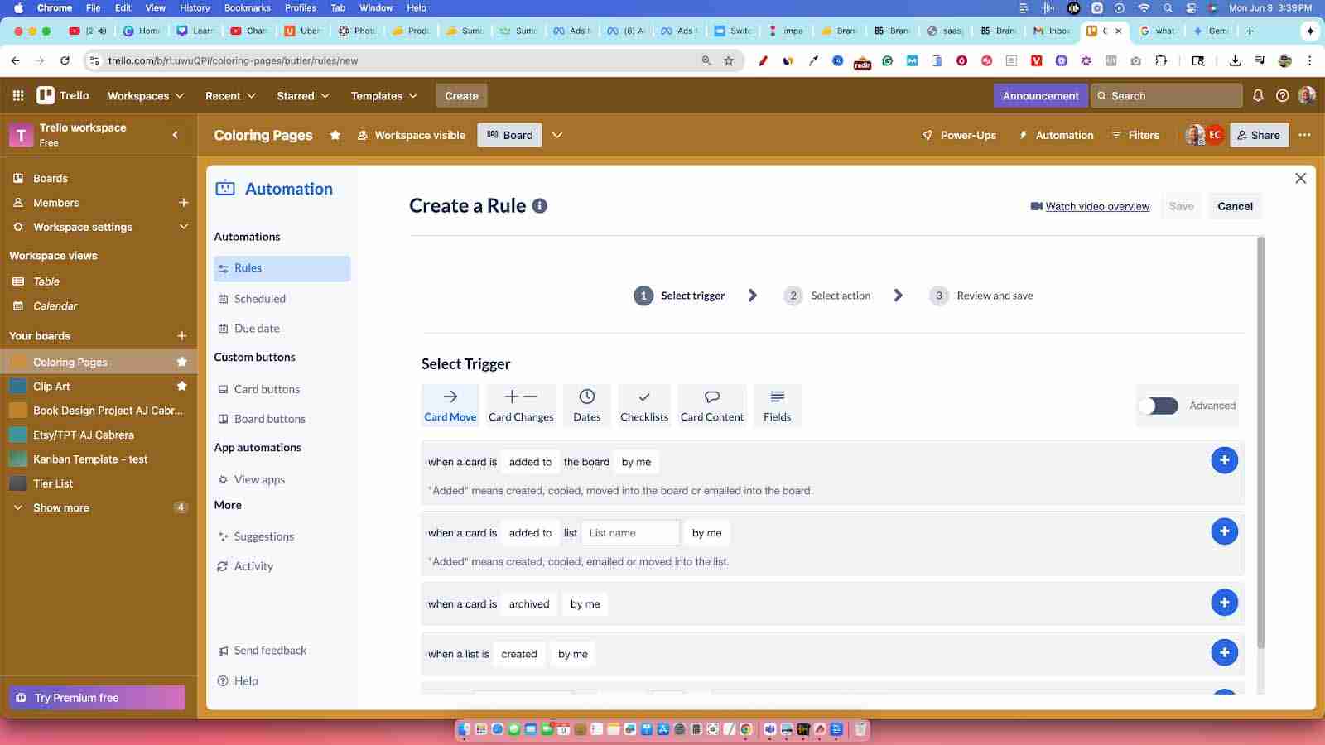The width and height of the screenshot is (1325, 745).
Task: Expand the Board view switcher chevron
Action: pyautogui.click(x=556, y=135)
